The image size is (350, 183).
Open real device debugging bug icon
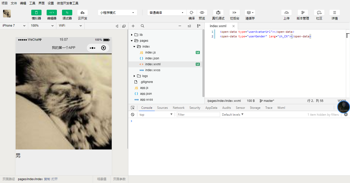coord(218,13)
